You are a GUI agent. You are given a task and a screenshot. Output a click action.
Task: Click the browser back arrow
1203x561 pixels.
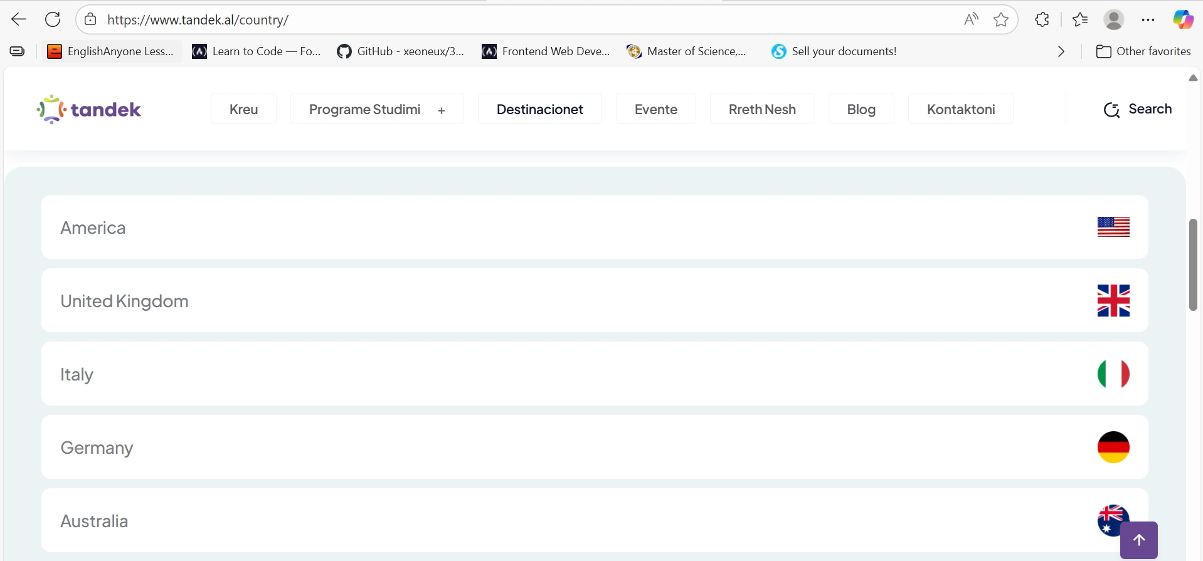[x=19, y=19]
